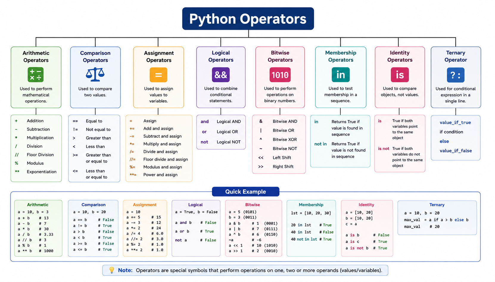Select the Membership Operators heading

coord(341,56)
